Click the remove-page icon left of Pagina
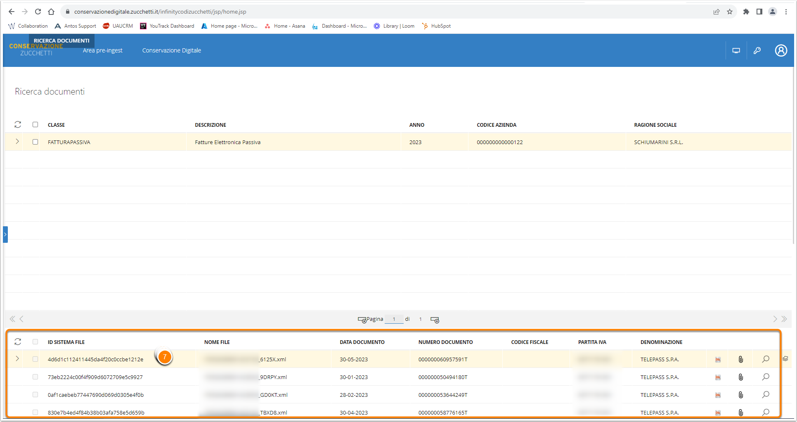The width and height of the screenshot is (797, 422). 362,320
